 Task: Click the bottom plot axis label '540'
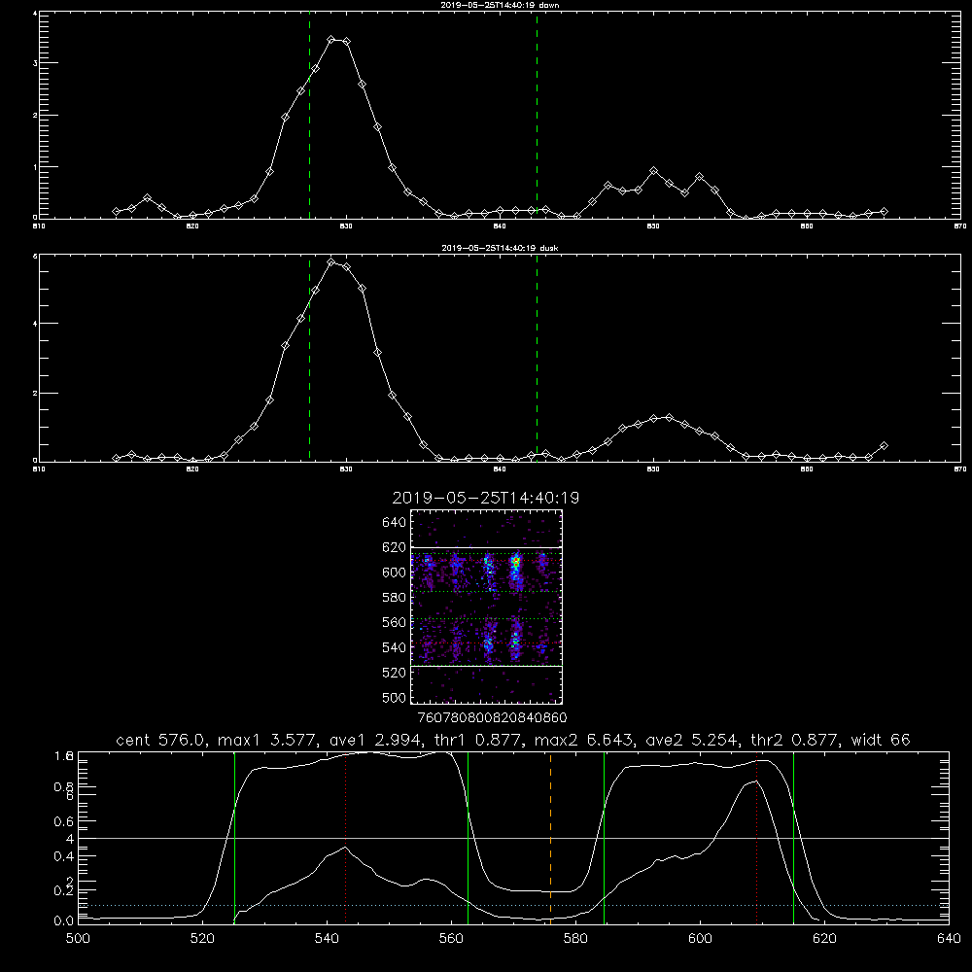(327, 939)
